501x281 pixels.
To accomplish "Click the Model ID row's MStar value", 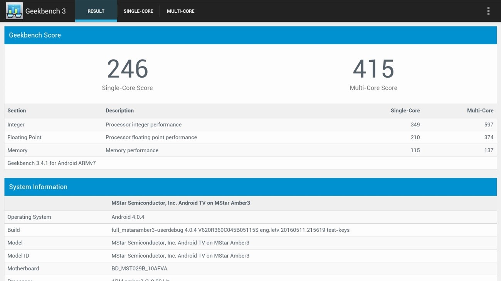I will click(180, 256).
